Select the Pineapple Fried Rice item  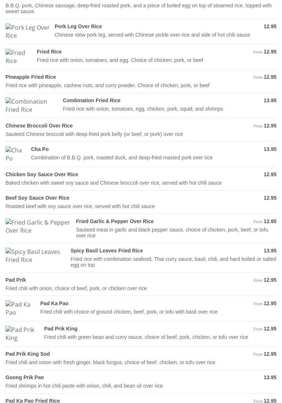[31, 77]
